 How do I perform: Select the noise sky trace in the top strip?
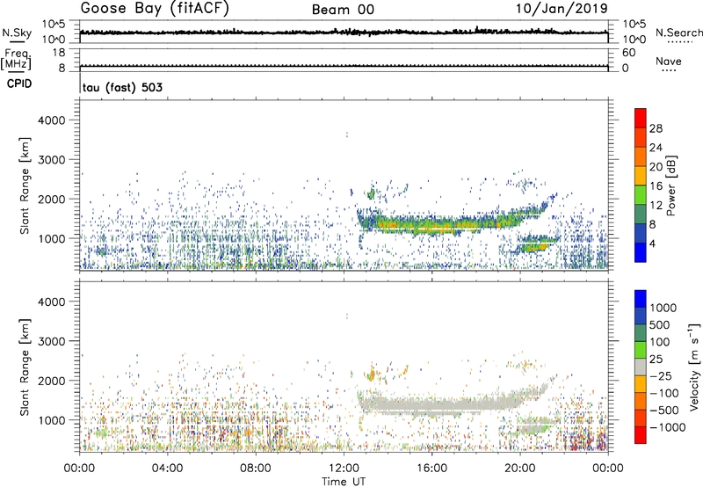pos(344,33)
